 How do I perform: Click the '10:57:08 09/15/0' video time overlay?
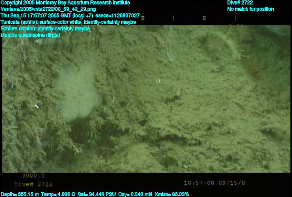215,183
